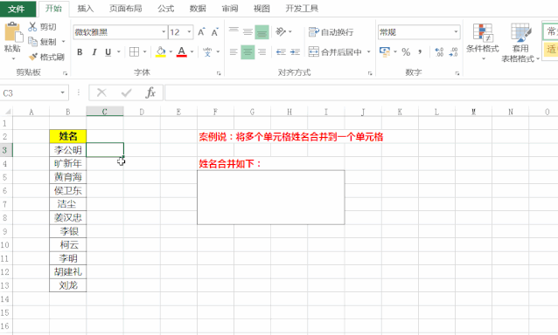The height and width of the screenshot is (335, 558).
Task: Click insert function fx button
Action: (150, 93)
